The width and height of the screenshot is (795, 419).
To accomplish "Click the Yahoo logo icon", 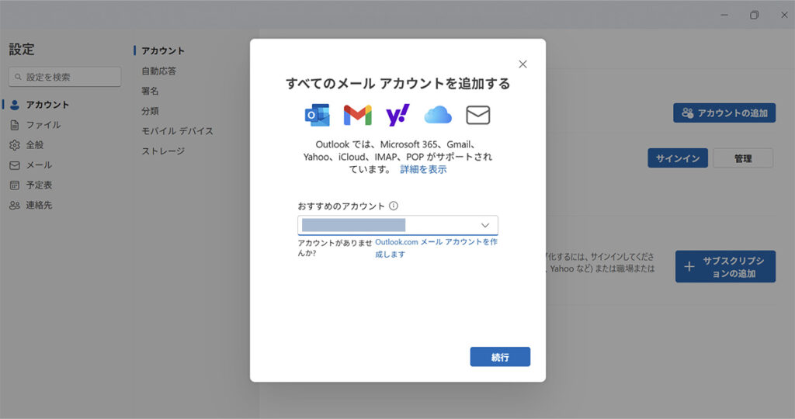I will pyautogui.click(x=397, y=115).
